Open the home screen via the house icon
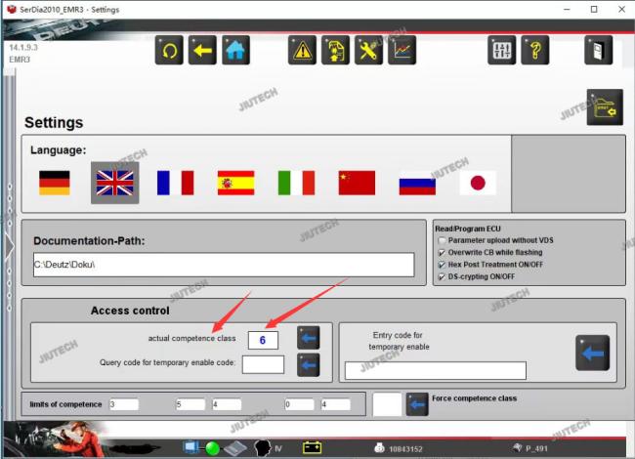This screenshot has height=459, width=635. coord(235,50)
